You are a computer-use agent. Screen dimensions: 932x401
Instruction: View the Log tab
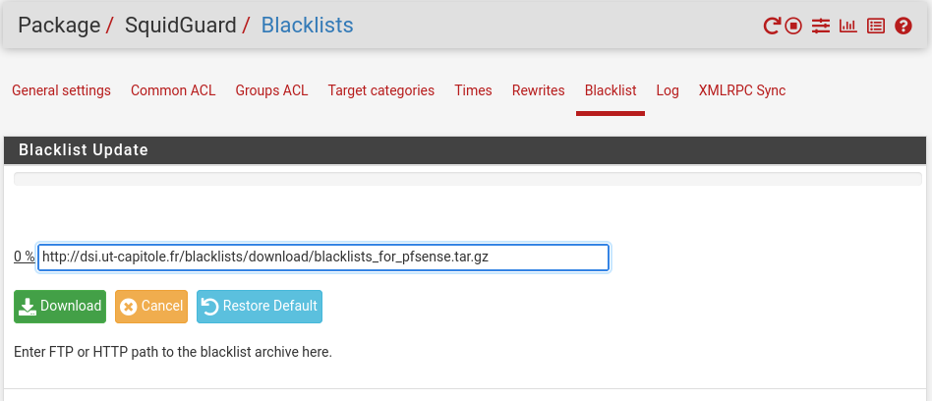[x=668, y=90]
